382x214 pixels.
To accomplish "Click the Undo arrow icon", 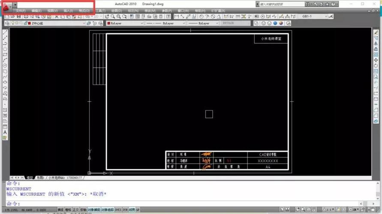I will click(87, 17).
